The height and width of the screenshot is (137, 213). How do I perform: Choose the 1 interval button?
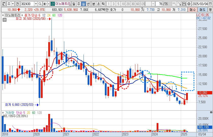coord(109,4)
